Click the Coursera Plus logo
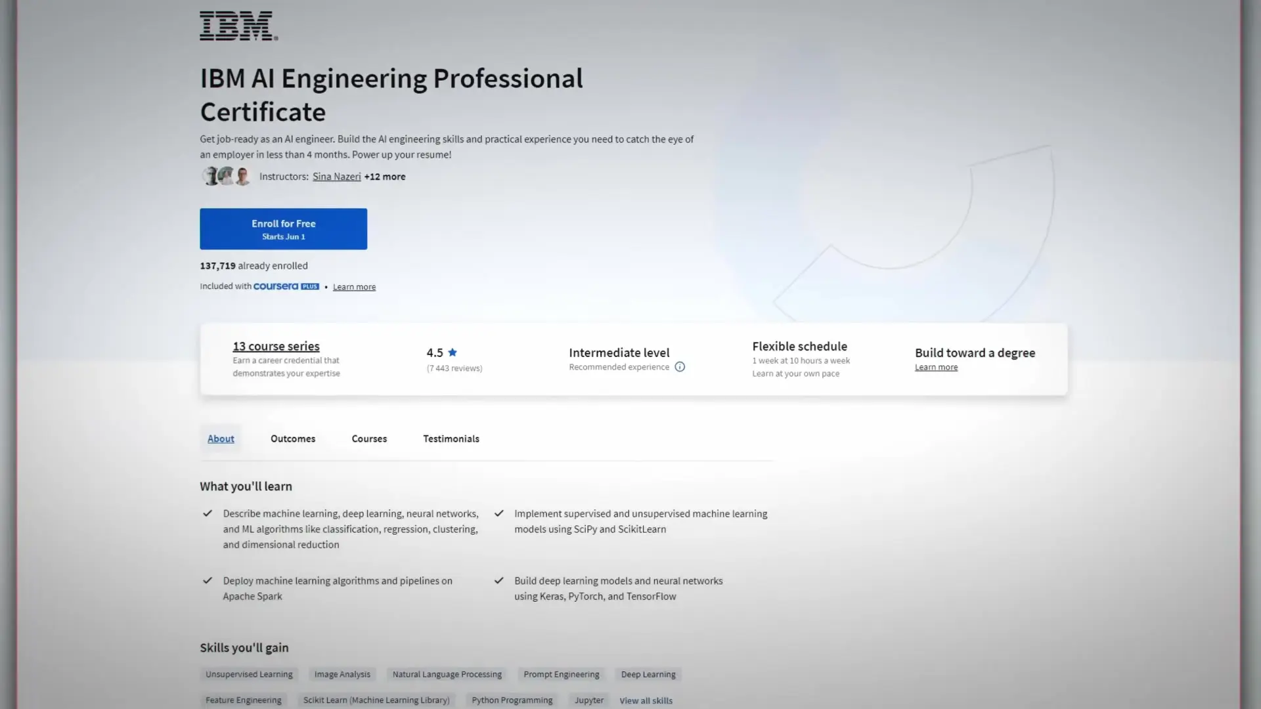Viewport: 1261px width, 709px height. tap(286, 286)
